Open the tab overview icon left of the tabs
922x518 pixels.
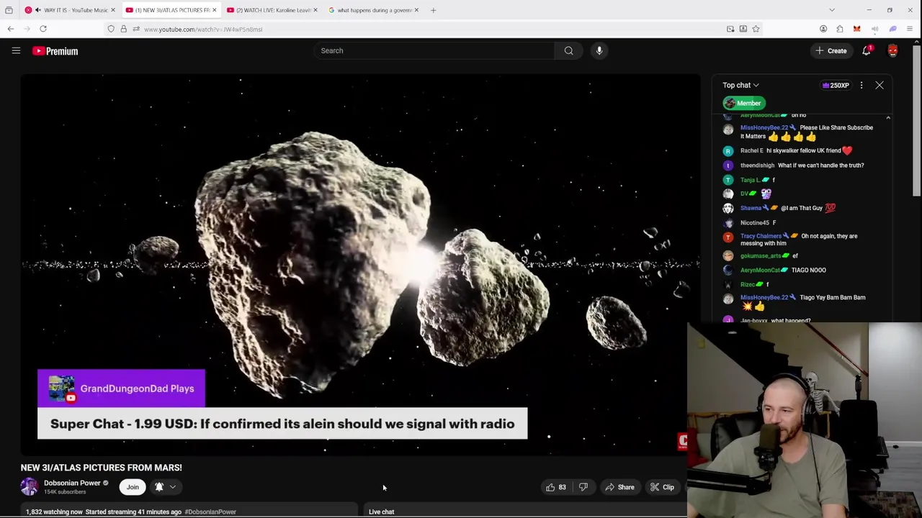[9, 10]
